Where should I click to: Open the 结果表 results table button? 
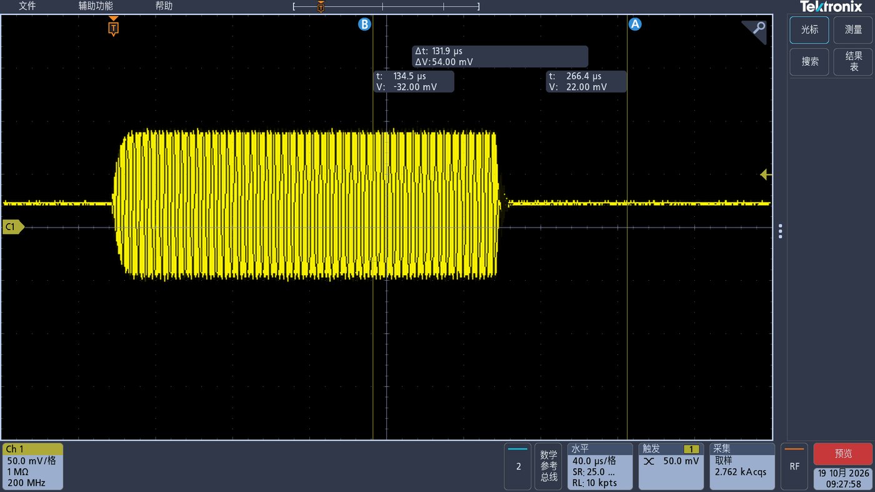853,62
